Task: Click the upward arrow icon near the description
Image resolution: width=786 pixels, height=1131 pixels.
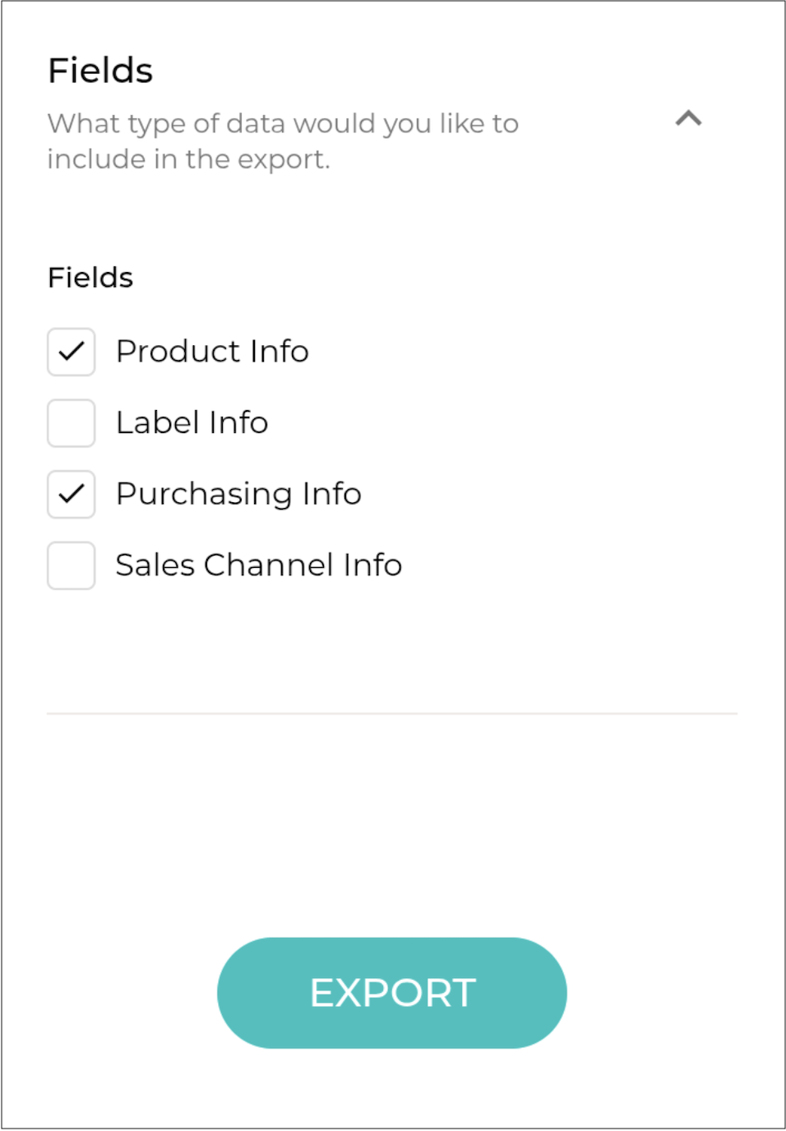Action: [x=688, y=119]
